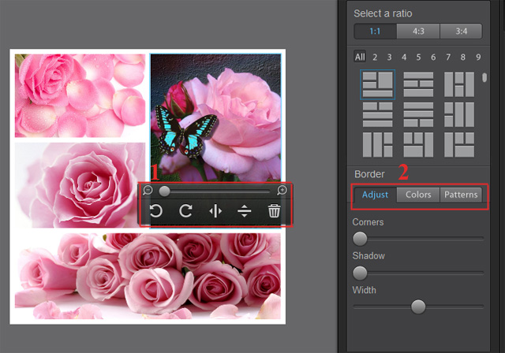Delete the selected photo with trash icon

click(274, 211)
